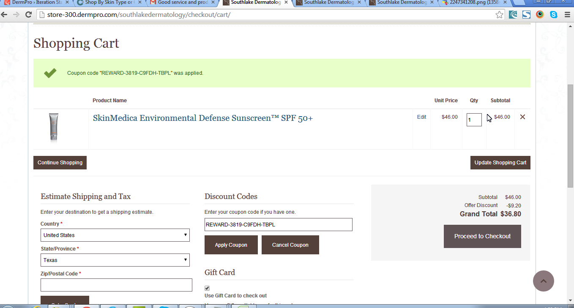Open the Good service Gmail tab
Viewport: 574px width, 308px height.
[x=182, y=3]
